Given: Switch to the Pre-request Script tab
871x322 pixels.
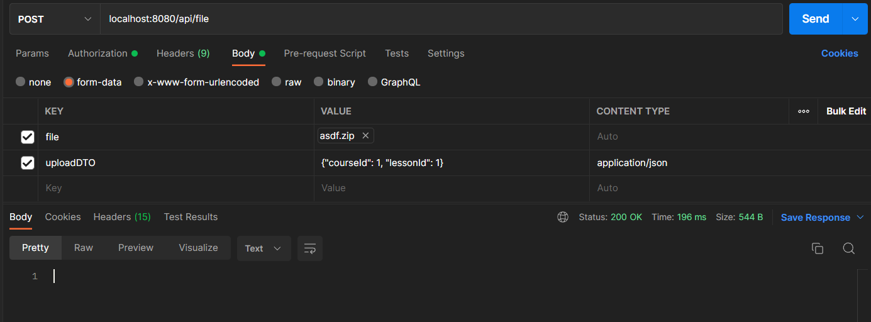Looking at the screenshot, I should (x=325, y=53).
